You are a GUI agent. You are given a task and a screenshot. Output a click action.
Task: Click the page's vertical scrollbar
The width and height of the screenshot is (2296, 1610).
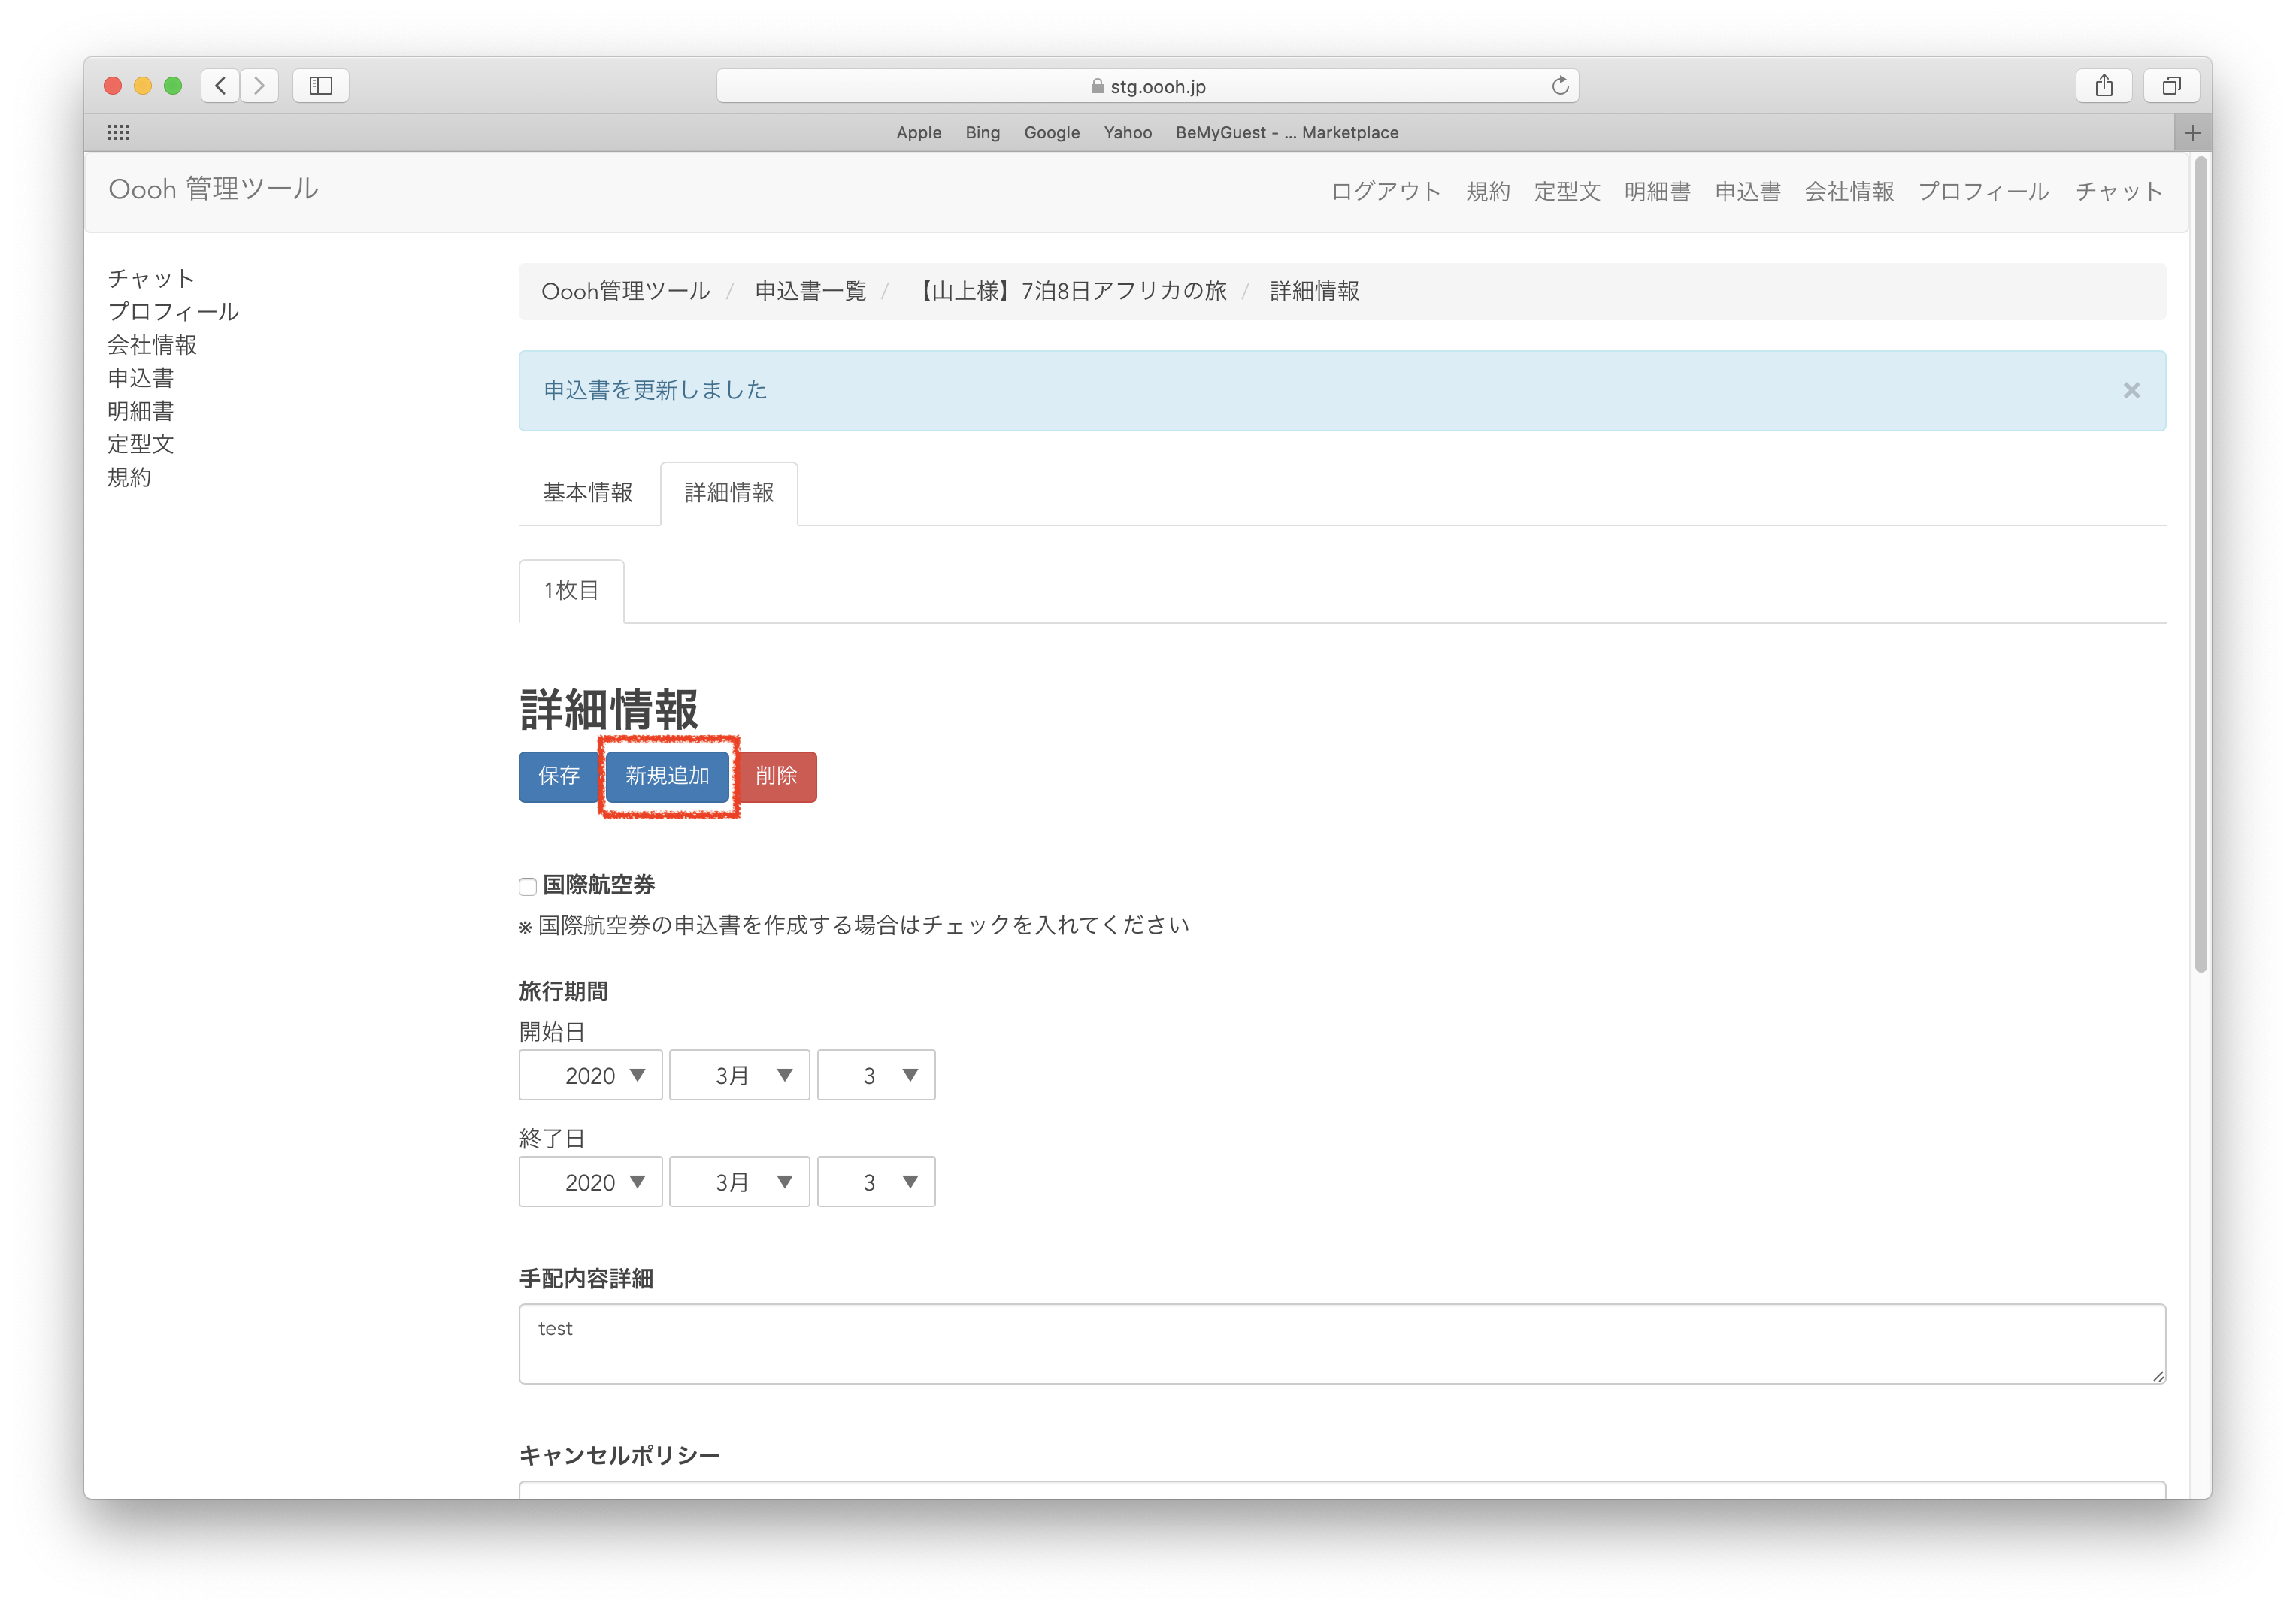[2200, 563]
